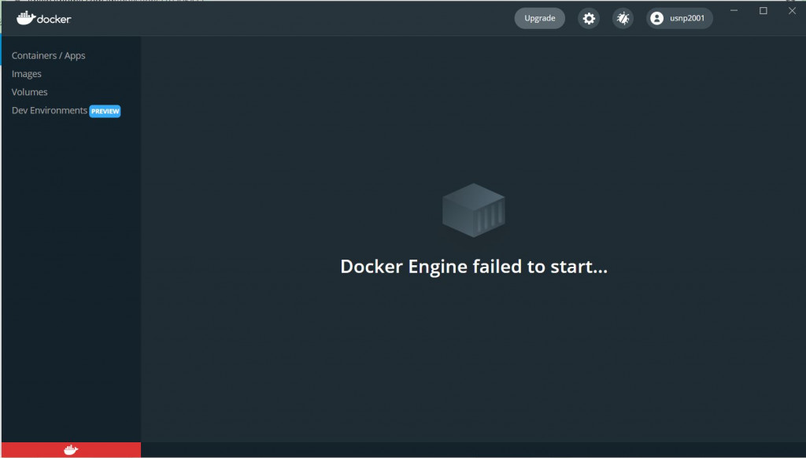Image resolution: width=806 pixels, height=458 pixels.
Task: Open the Troubleshoot bug icon
Action: [x=623, y=19]
